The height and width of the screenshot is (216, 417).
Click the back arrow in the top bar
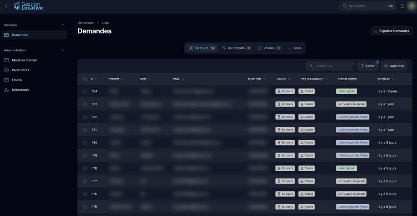tap(6, 6)
